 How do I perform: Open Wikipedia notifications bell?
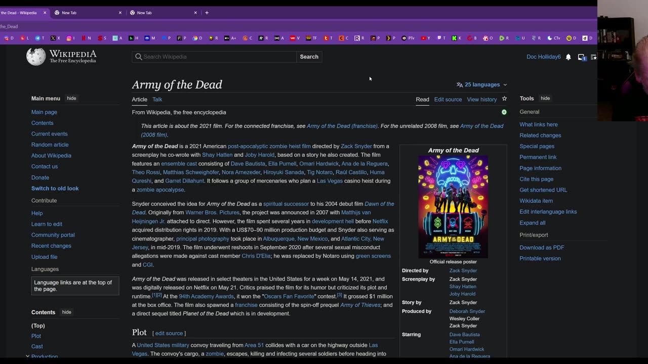(x=568, y=57)
